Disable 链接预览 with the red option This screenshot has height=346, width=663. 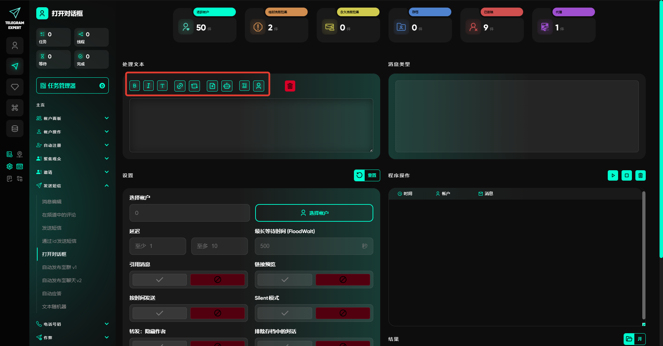point(343,280)
